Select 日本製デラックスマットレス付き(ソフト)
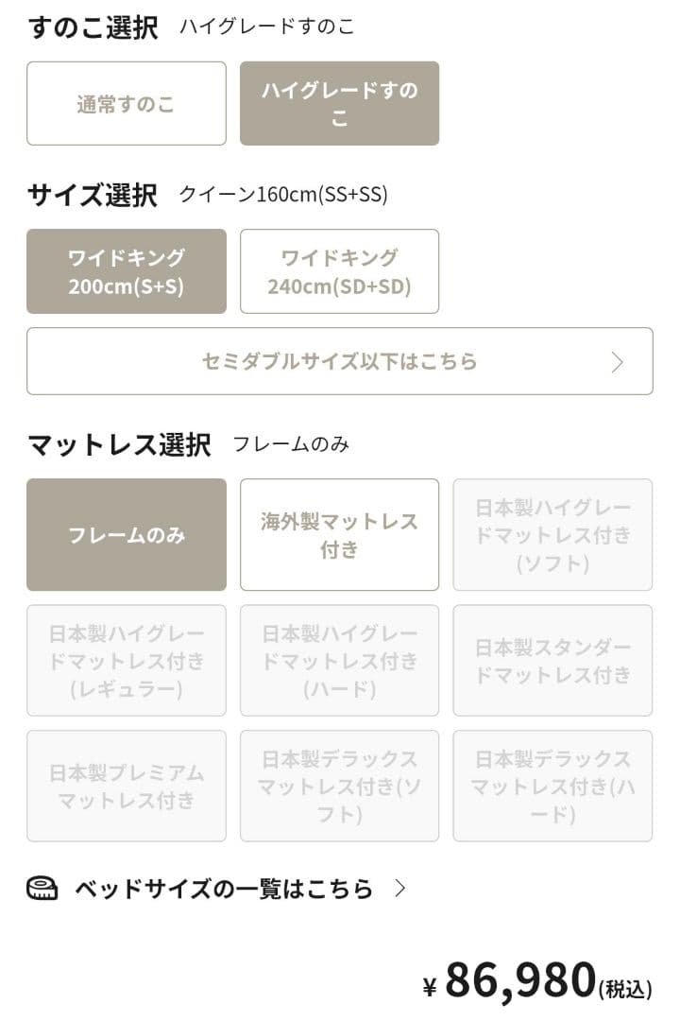The height and width of the screenshot is (1021, 680). pos(339,786)
